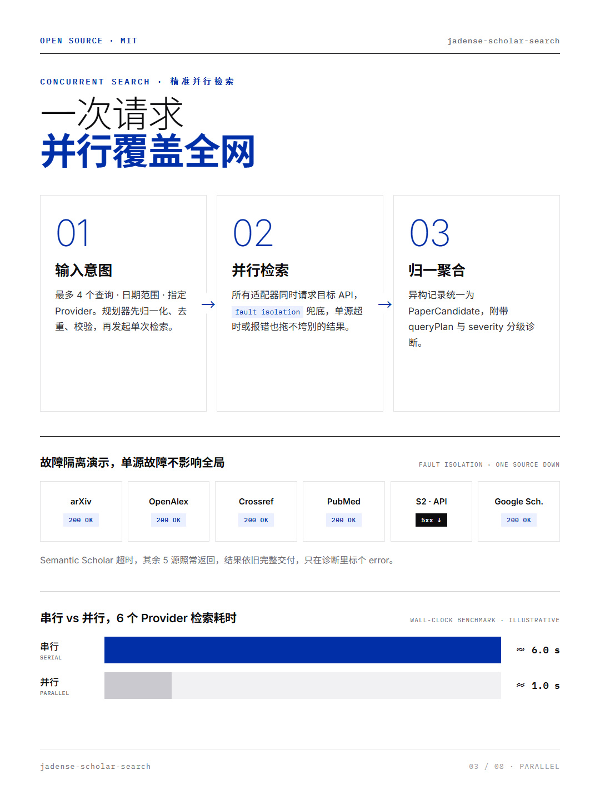Open the 输入意图 step card heading
The height and width of the screenshot is (800, 600).
tap(84, 271)
